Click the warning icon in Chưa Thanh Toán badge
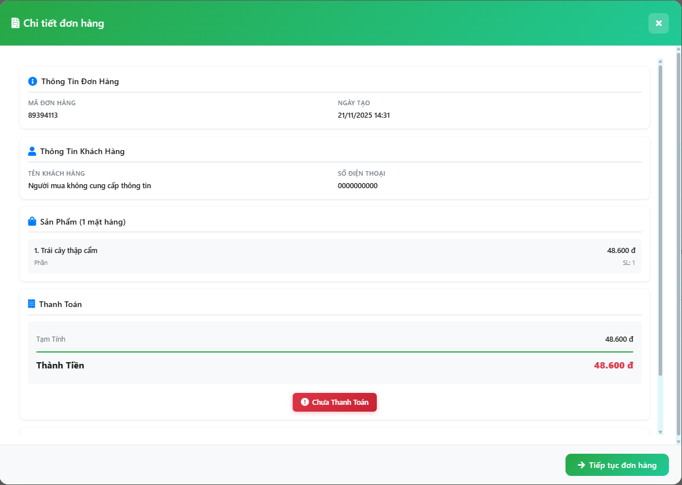The width and height of the screenshot is (682, 485). click(305, 402)
